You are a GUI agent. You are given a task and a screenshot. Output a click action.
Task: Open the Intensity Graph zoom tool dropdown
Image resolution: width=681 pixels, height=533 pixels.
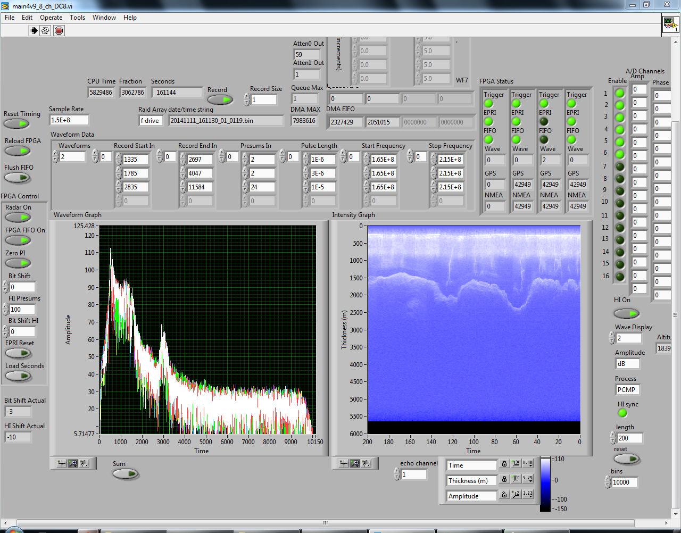[355, 463]
